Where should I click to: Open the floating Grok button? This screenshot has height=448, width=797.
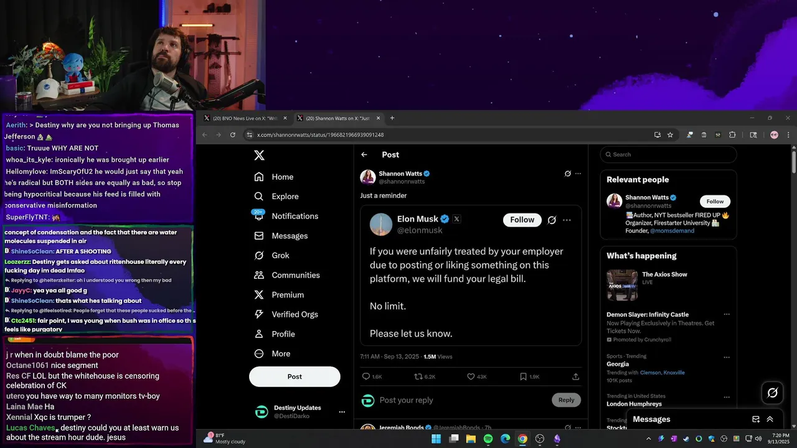(x=773, y=393)
